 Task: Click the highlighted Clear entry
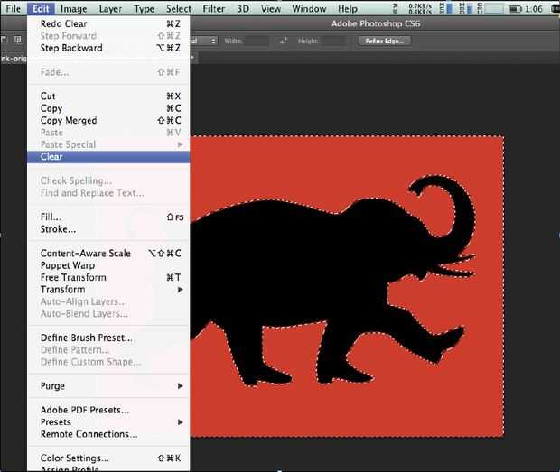coord(108,157)
